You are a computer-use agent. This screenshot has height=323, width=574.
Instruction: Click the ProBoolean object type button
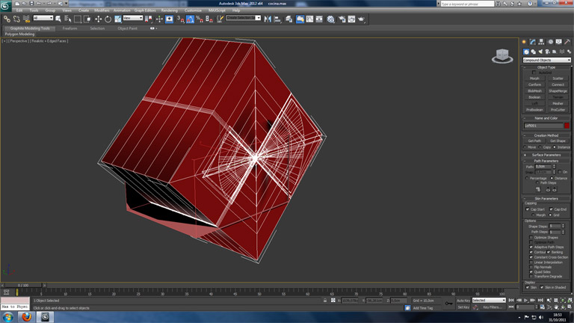pyautogui.click(x=534, y=109)
